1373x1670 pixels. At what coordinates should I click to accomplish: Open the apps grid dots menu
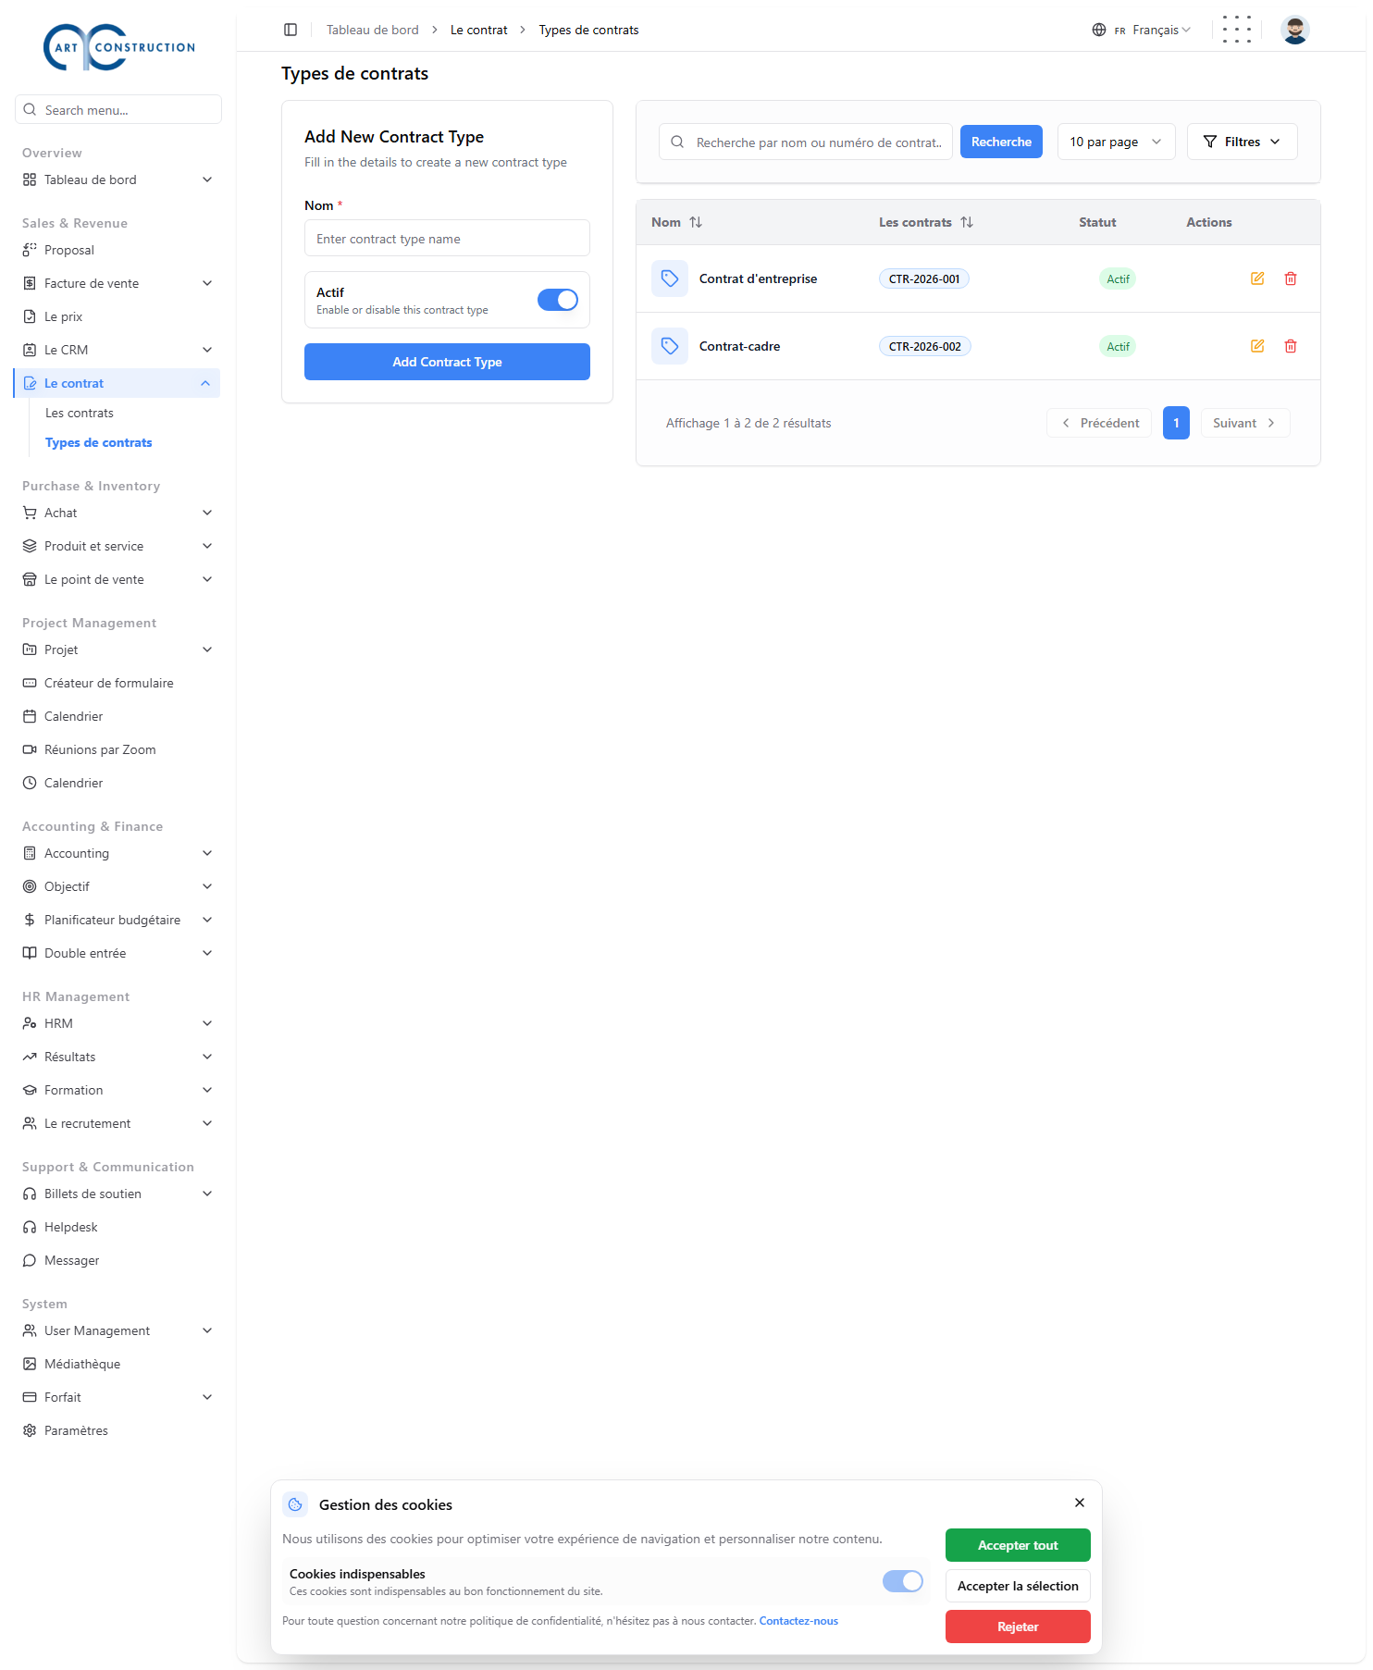click(x=1236, y=30)
